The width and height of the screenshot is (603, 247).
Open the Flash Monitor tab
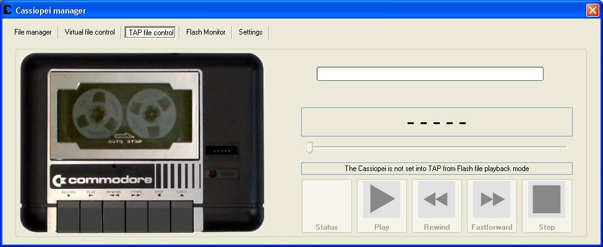pyautogui.click(x=206, y=32)
